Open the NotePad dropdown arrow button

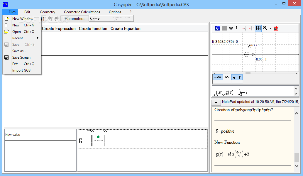tap(216, 103)
